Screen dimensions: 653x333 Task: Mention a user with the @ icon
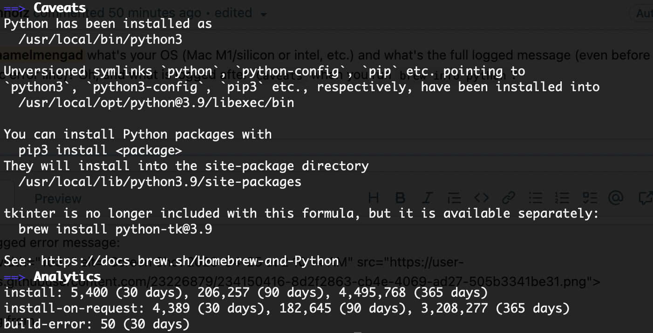(x=617, y=198)
